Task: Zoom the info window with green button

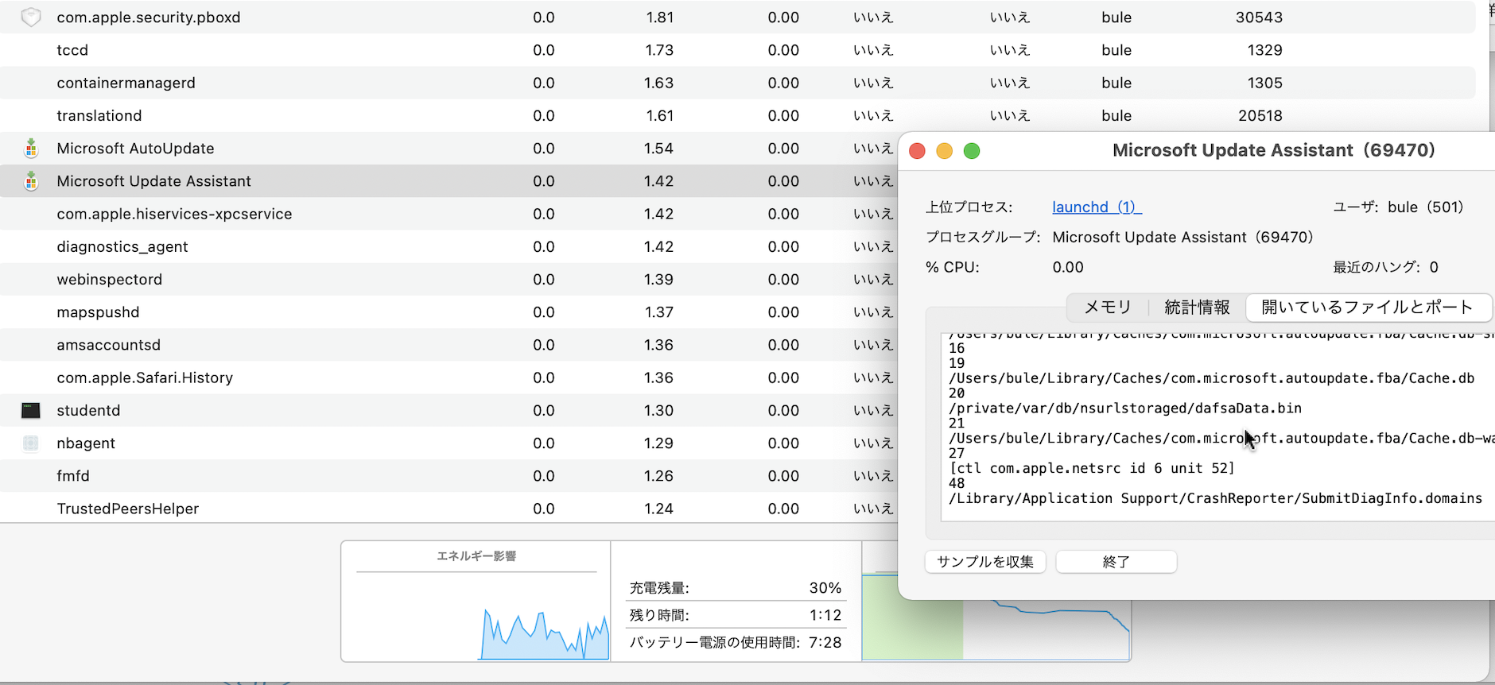Action: coord(971,151)
